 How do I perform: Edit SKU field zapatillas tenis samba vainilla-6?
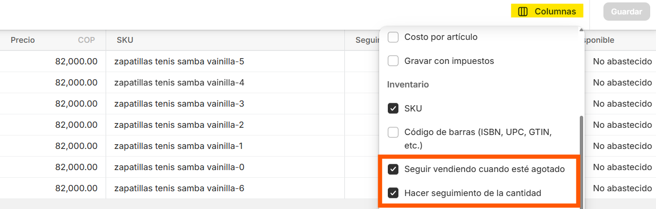click(x=225, y=188)
